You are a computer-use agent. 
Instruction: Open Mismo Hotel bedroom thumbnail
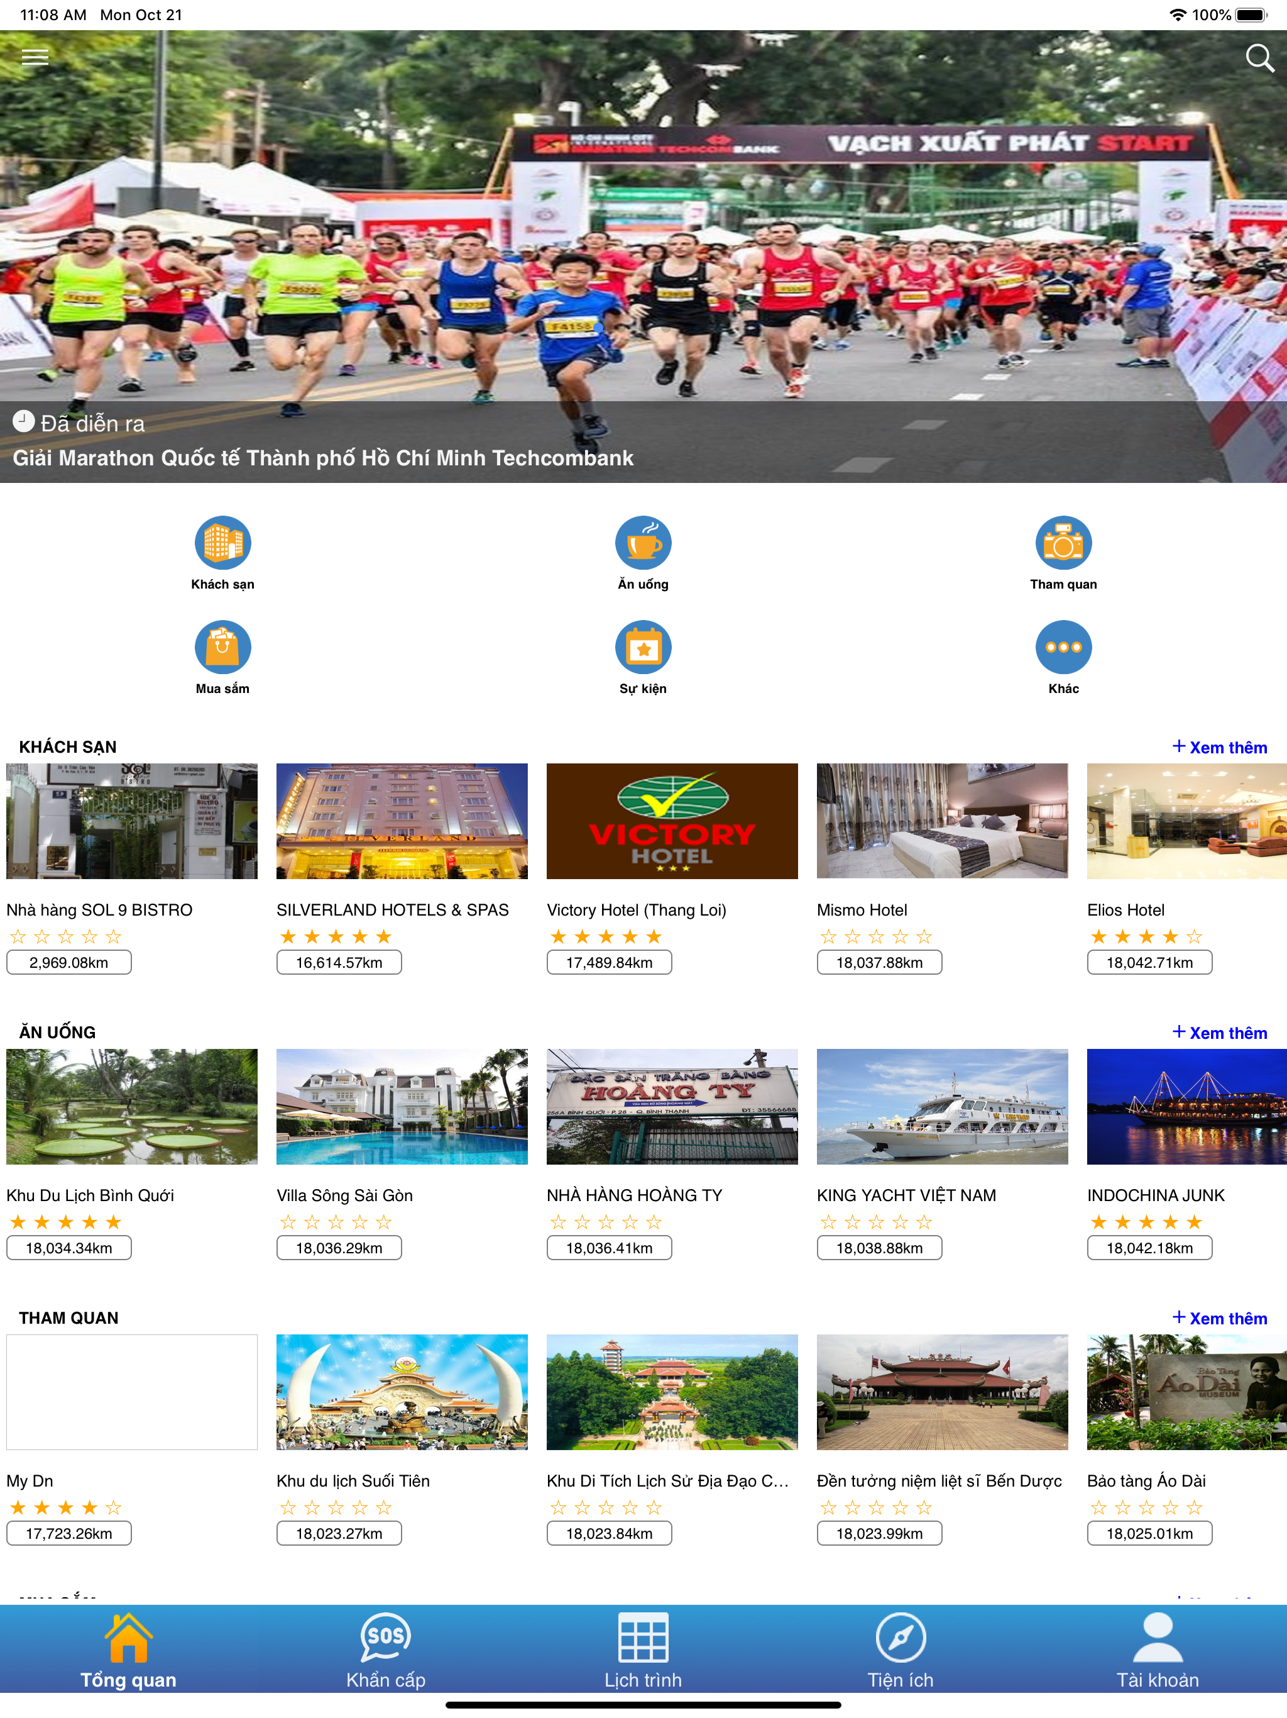[943, 821]
